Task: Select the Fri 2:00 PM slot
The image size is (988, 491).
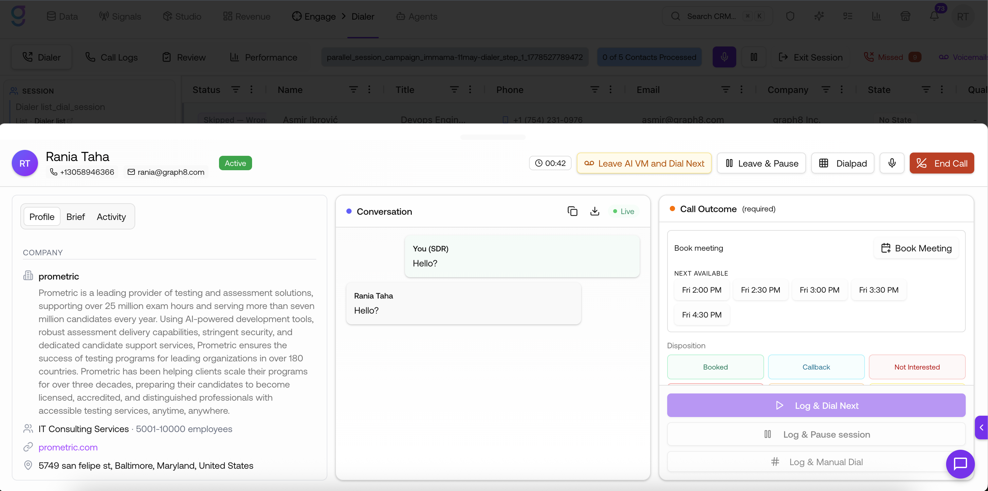Action: click(x=702, y=290)
